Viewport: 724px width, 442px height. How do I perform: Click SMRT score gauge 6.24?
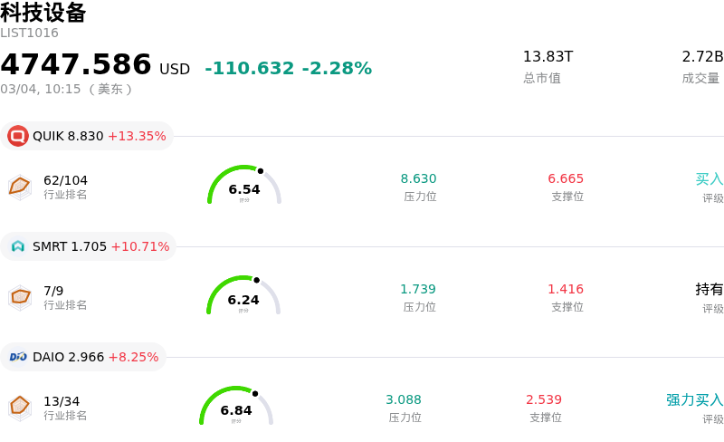[x=243, y=296]
